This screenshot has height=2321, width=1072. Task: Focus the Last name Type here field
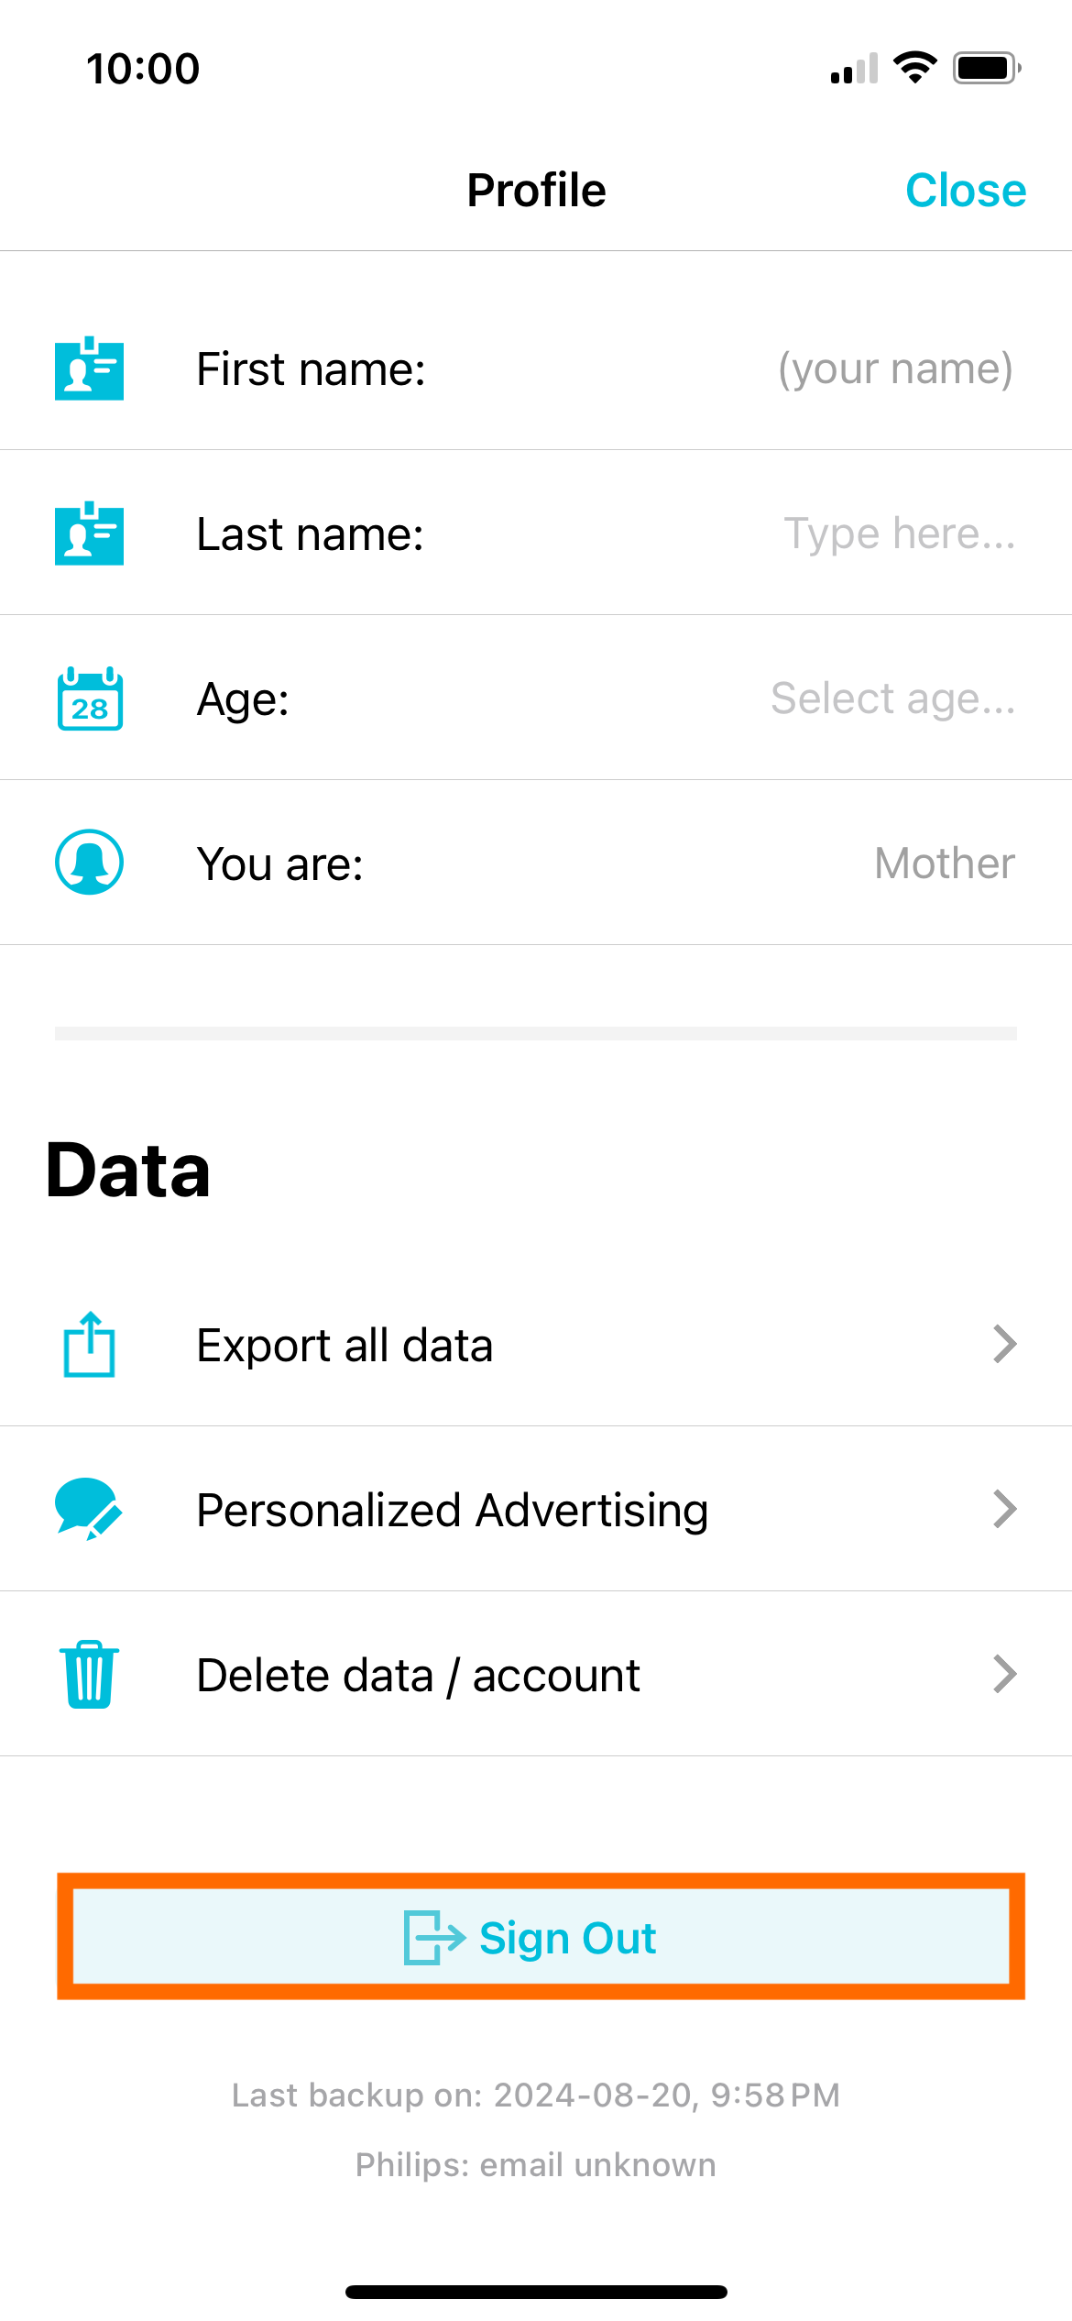point(900,533)
